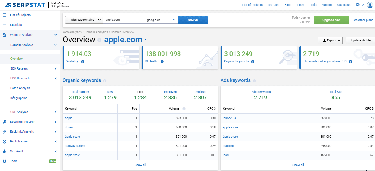
Task: Click See other plans link
Action: point(363,20)
